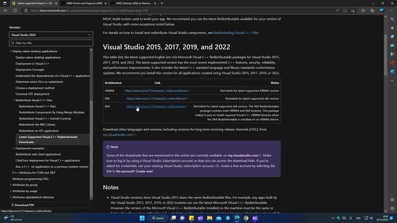Open the Edge sidebar Tools briefcase icon
Screen dimensions: 397x223
point(392,45)
